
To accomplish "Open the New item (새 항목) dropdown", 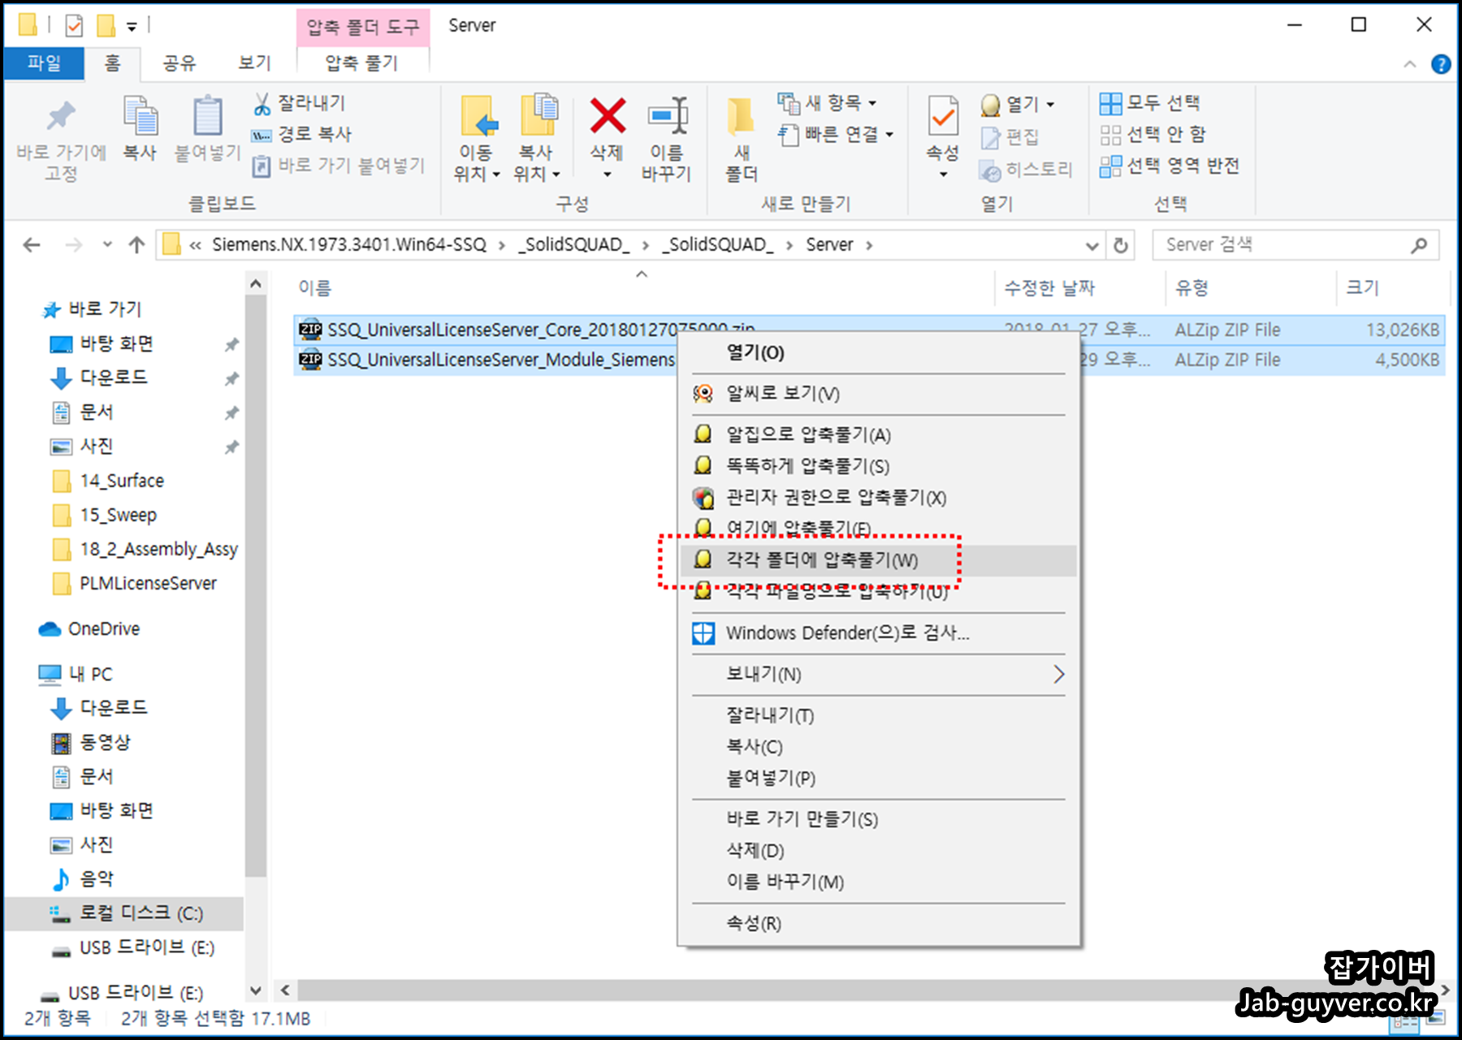I will coord(827,103).
